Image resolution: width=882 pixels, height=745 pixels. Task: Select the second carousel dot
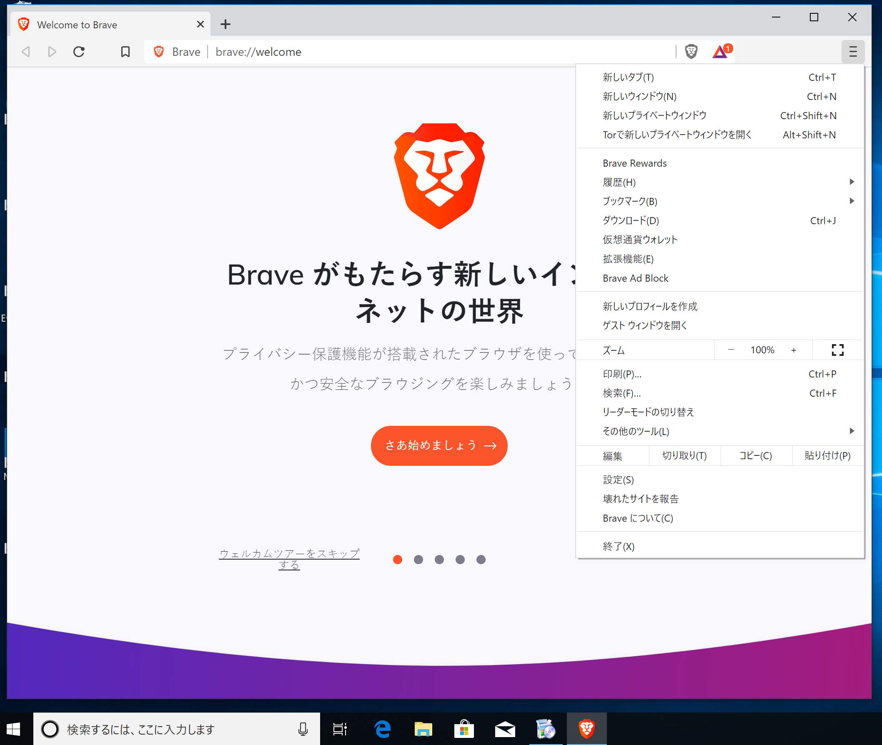418,559
